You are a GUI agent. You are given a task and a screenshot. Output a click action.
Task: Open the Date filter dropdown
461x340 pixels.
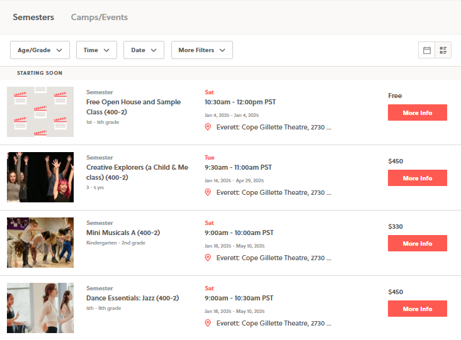coord(144,50)
